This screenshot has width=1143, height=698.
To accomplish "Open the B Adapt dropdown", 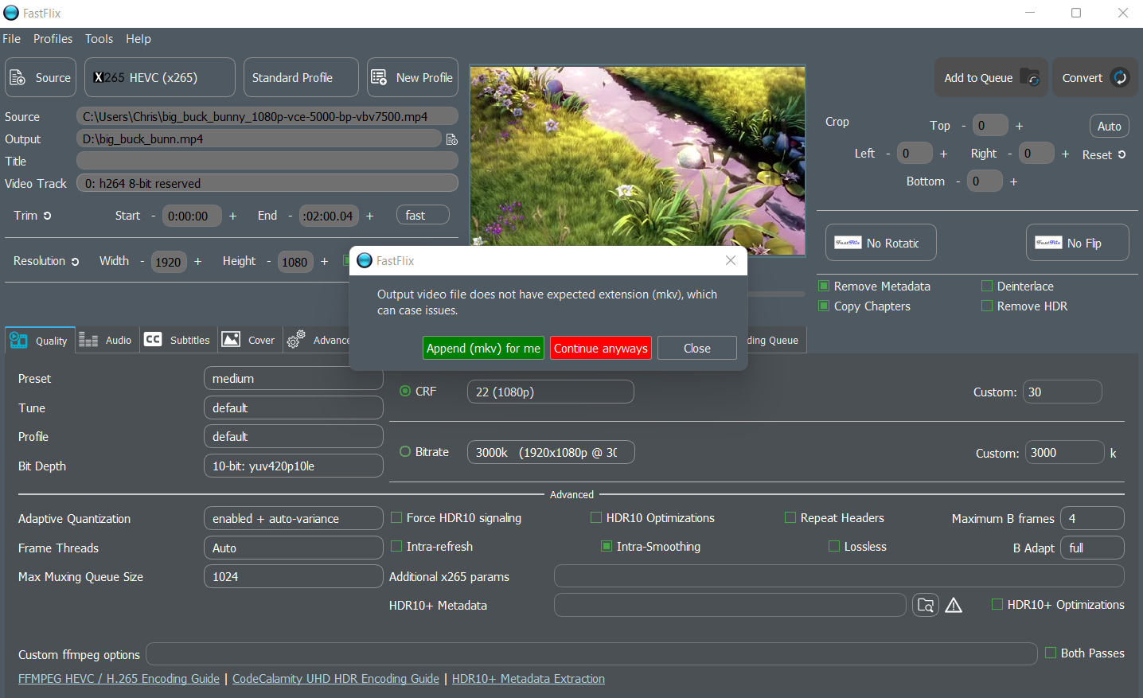I will (x=1092, y=548).
